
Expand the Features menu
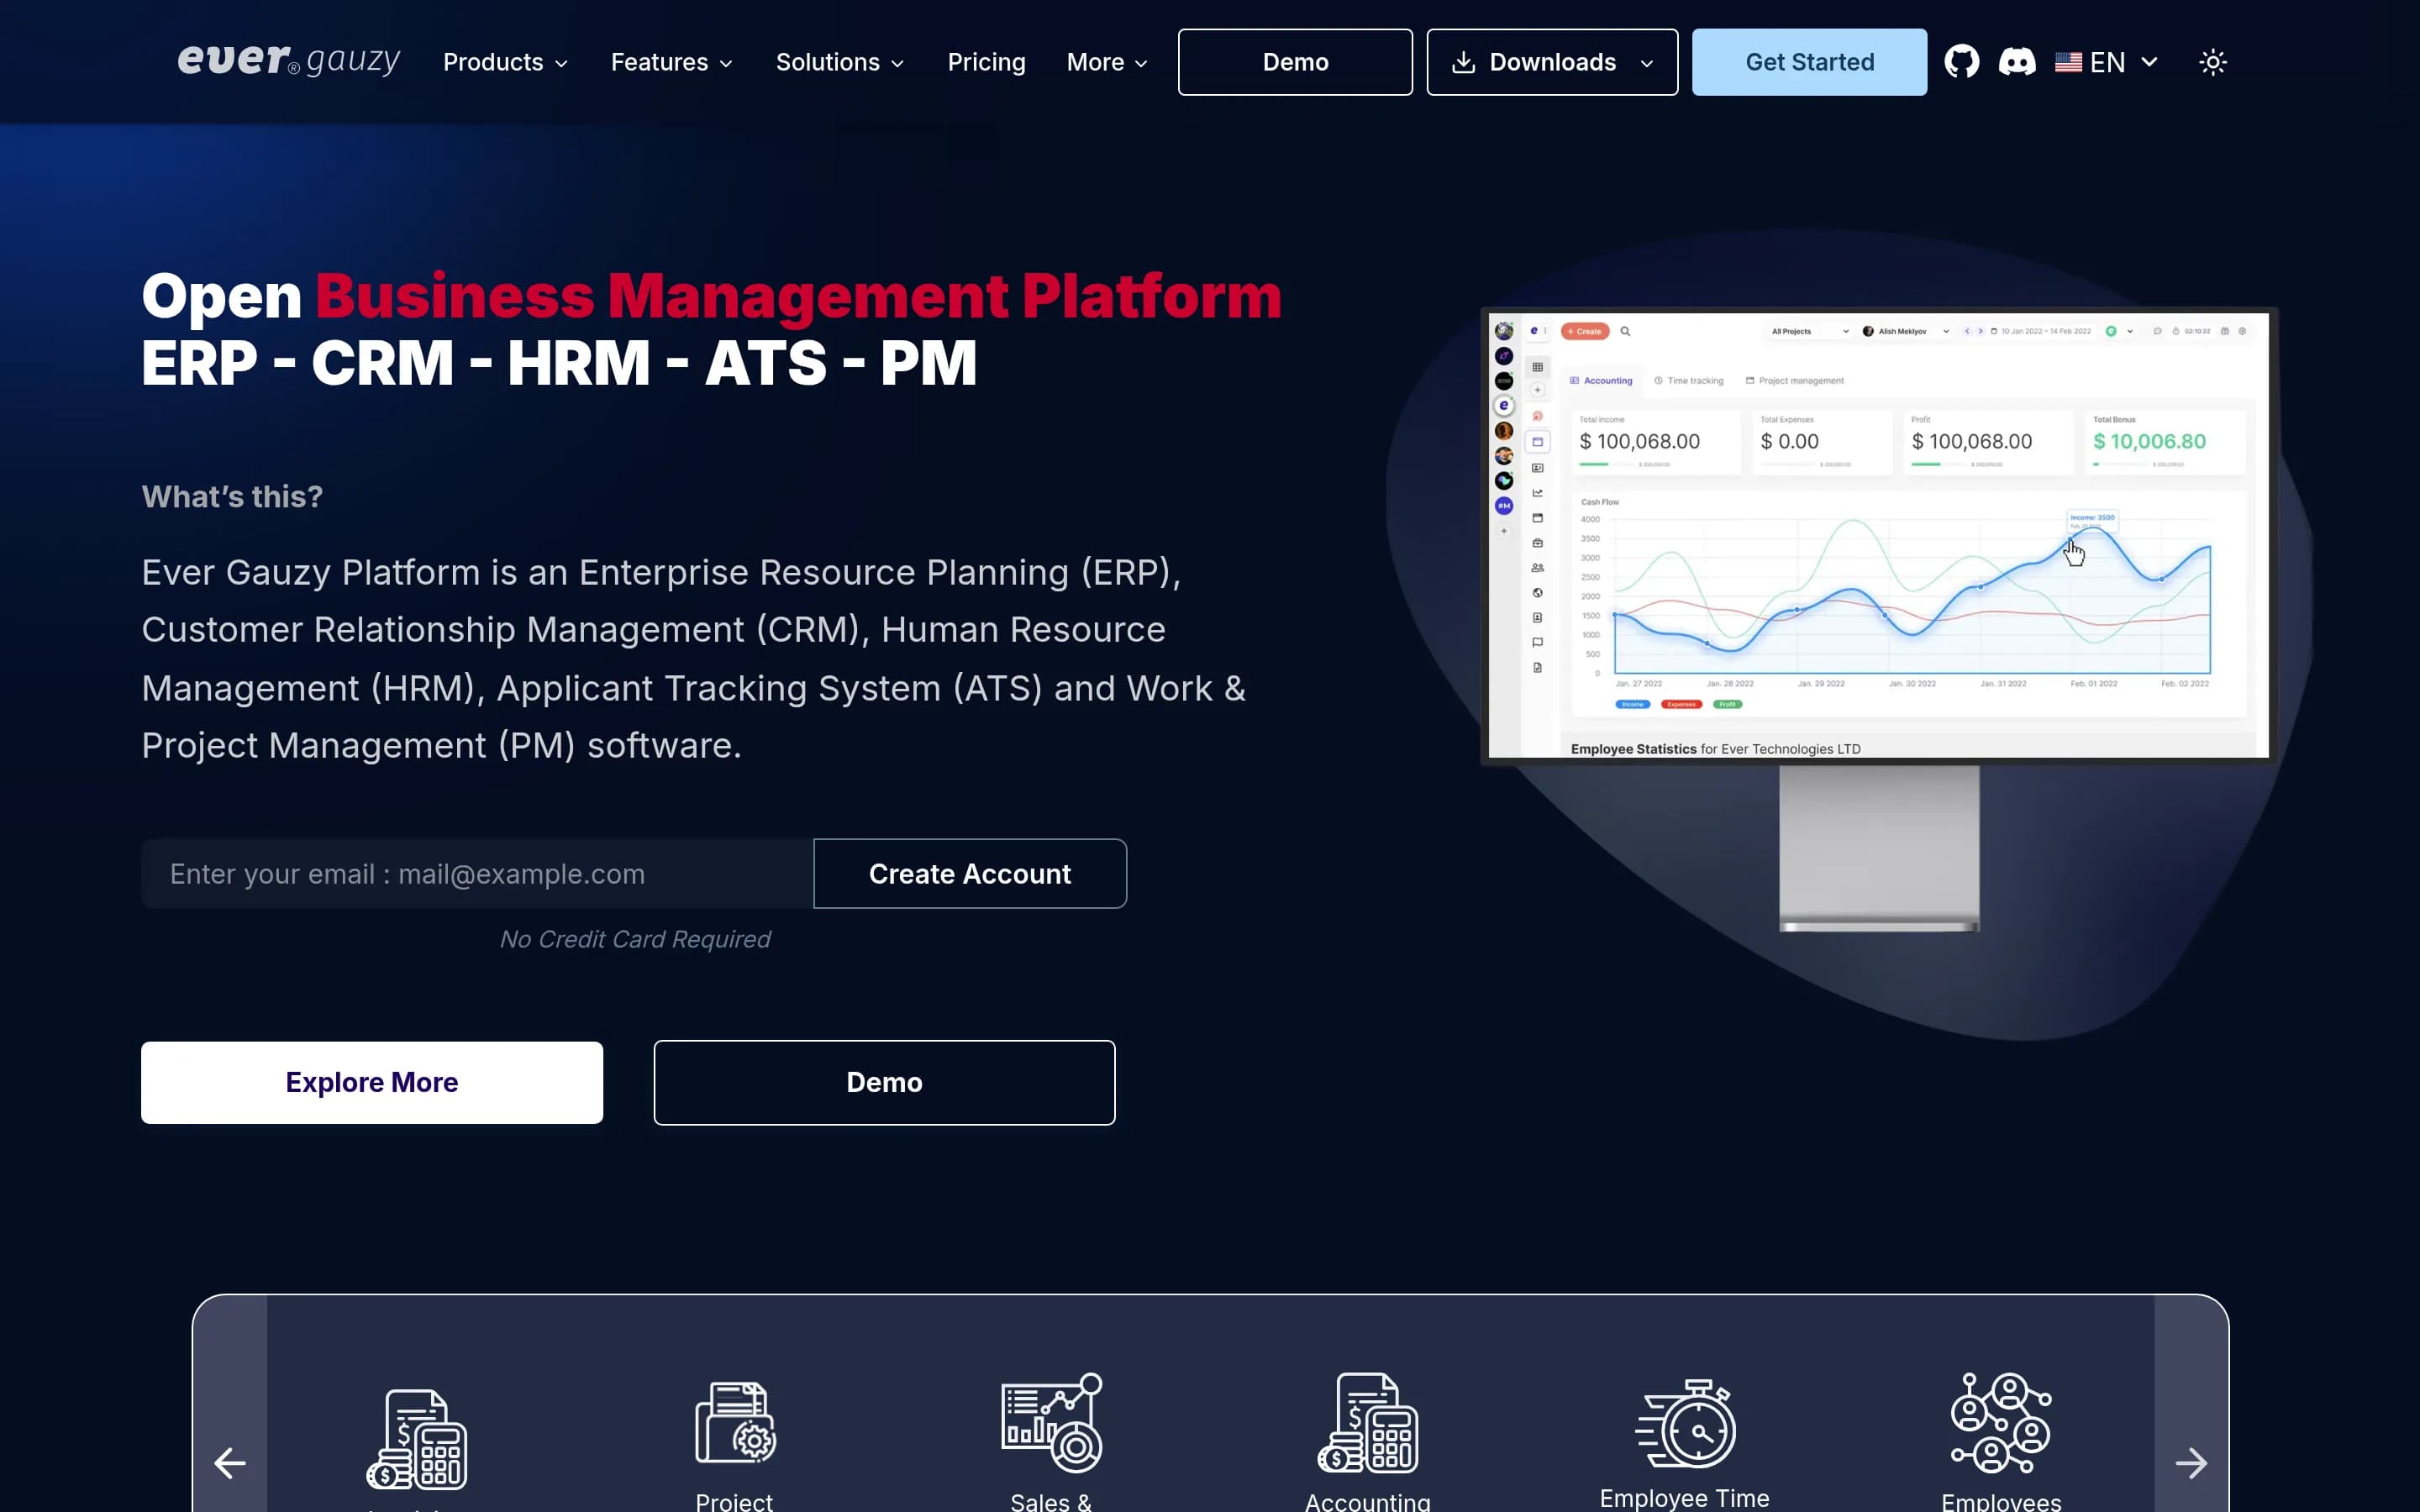pyautogui.click(x=672, y=62)
